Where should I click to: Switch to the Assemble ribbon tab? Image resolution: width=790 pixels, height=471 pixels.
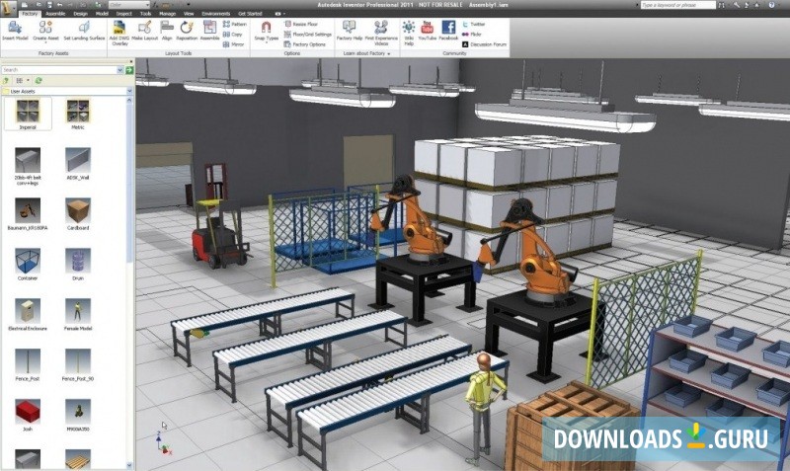pyautogui.click(x=55, y=14)
